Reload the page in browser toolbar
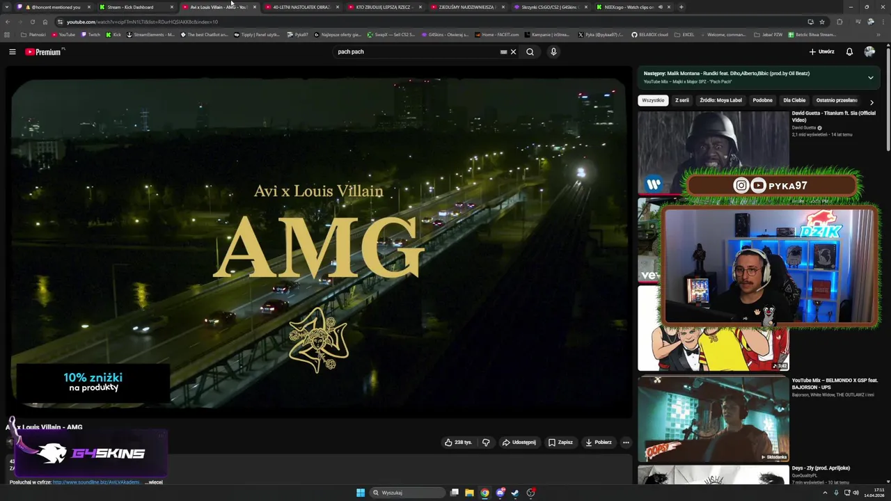 (32, 22)
